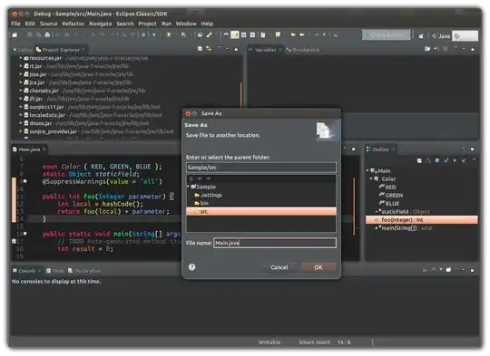
Task: Expand charsets.jar tree node
Action: coord(21,91)
